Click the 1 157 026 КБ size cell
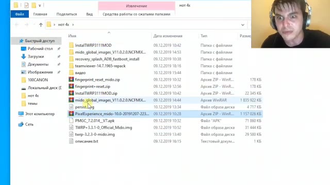Viewport: 330px width, 185px height. point(251,114)
